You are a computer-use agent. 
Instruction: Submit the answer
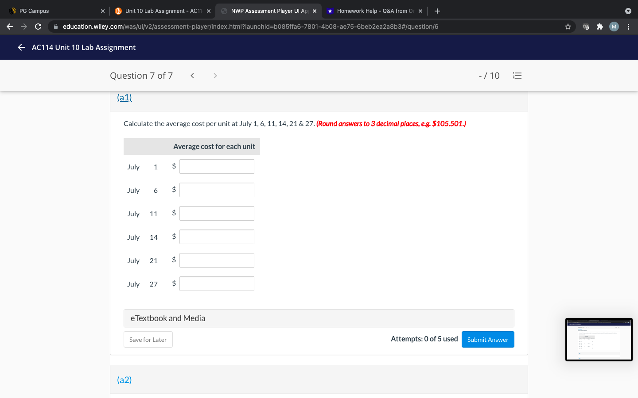pos(488,340)
